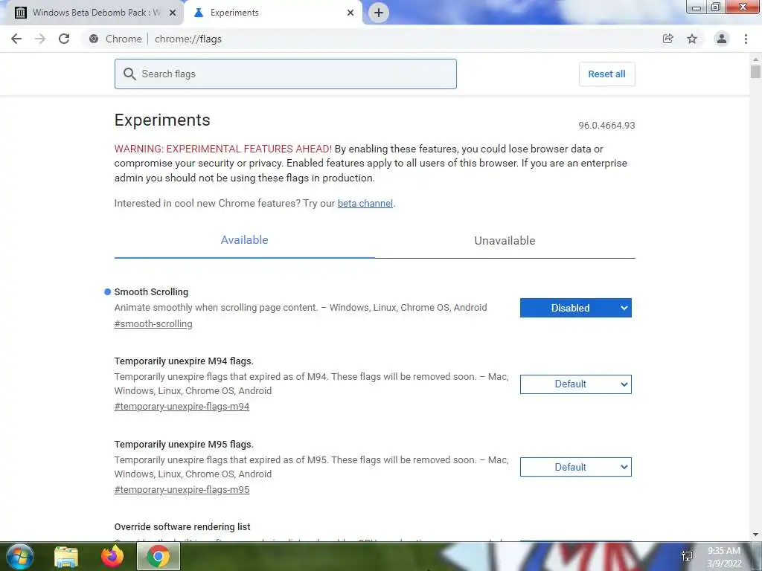The width and height of the screenshot is (762, 571).
Task: Click the 'Override software rendering list' title
Action: (x=182, y=527)
